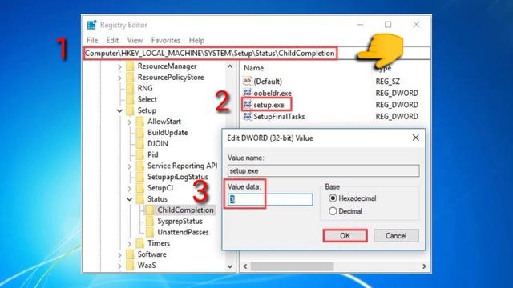
Task: Select the WaaS folder icon
Action: point(130,266)
